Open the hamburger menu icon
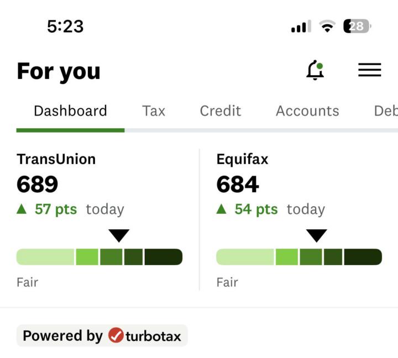 [369, 70]
